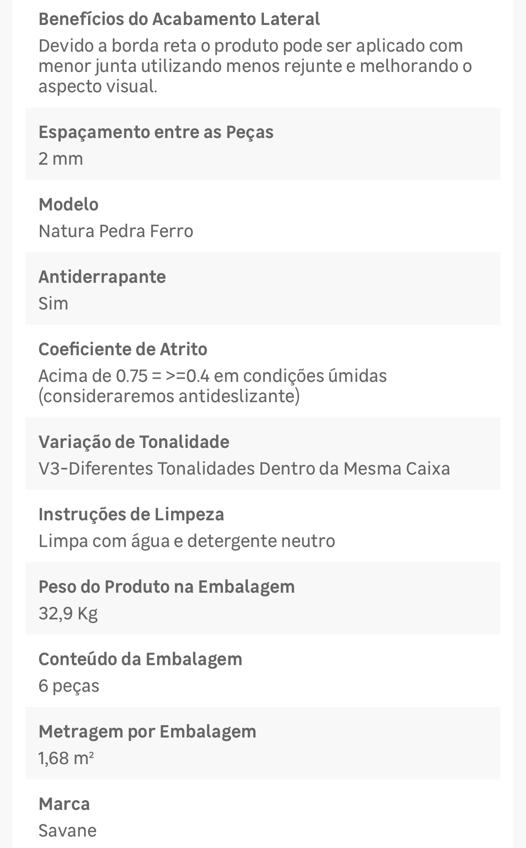Click the 'Conteúdo da Embalagem' label
The height and width of the screenshot is (848, 526).
tap(140, 659)
